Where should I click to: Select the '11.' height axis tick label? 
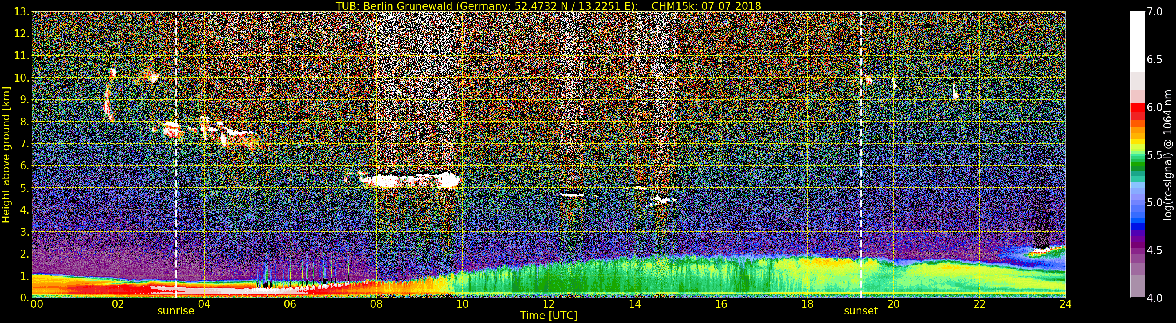tap(22, 56)
